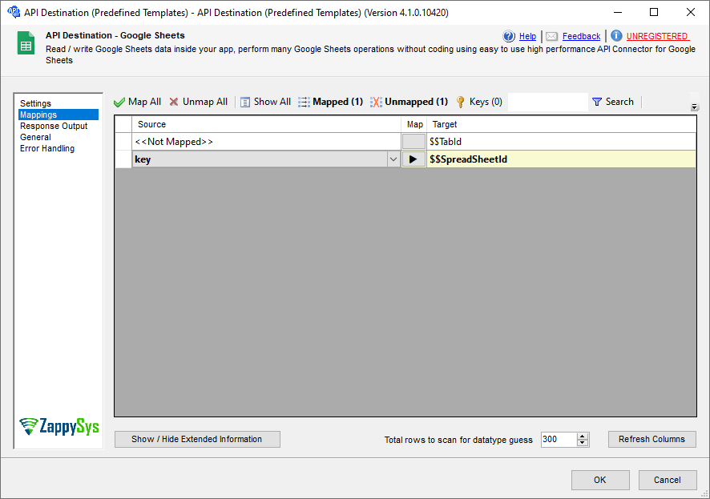Click the Target column header
710x499 pixels.
(562, 124)
